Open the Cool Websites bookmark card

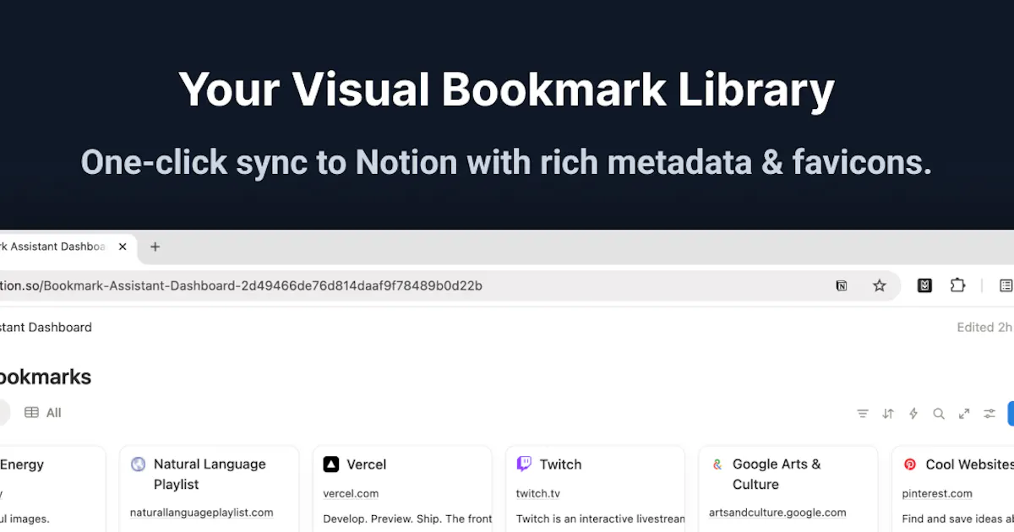[952, 489]
